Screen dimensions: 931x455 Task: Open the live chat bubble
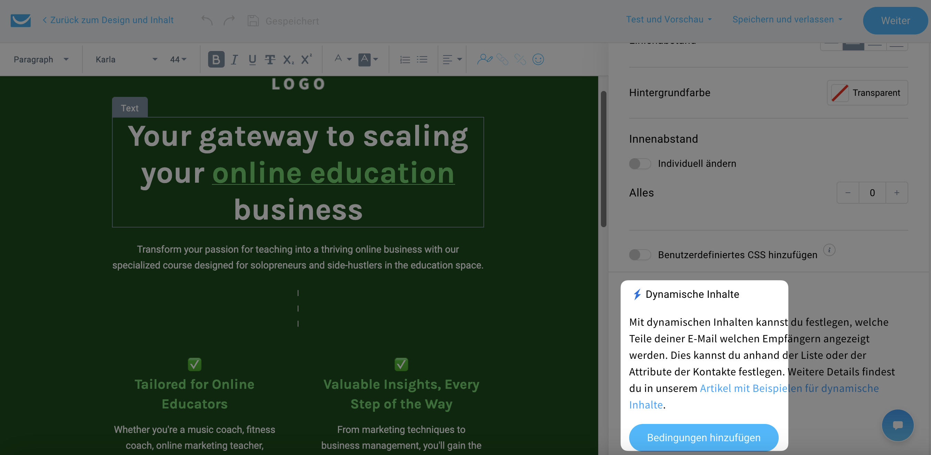[x=897, y=425]
